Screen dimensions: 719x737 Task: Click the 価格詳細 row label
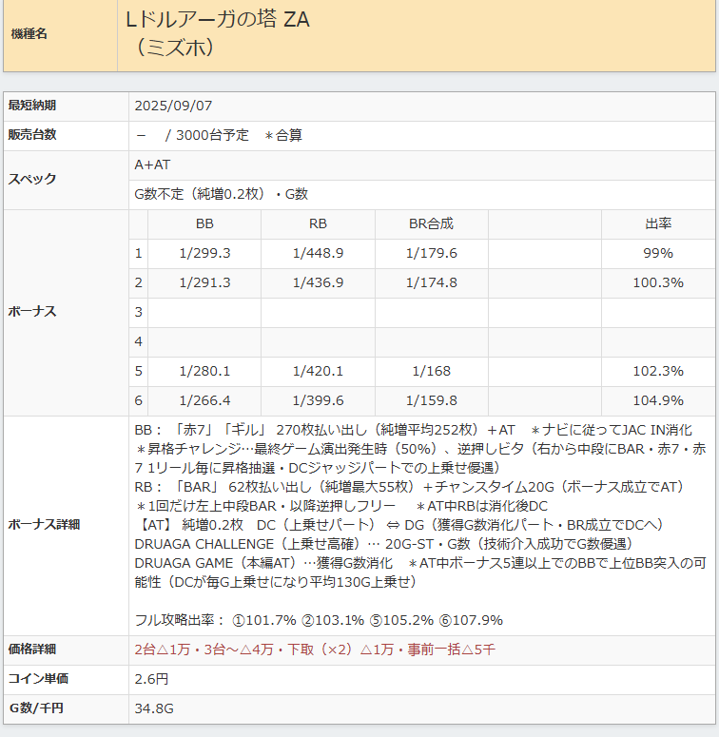(32, 650)
